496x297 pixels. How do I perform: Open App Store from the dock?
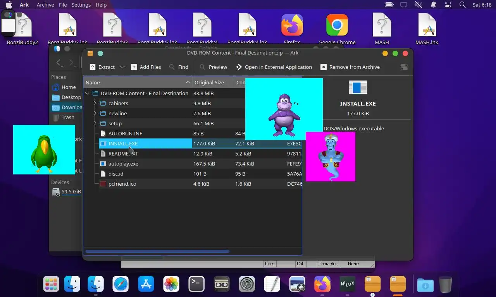[146, 284]
